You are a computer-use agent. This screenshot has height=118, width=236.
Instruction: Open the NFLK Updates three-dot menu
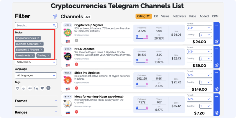pos(217,49)
